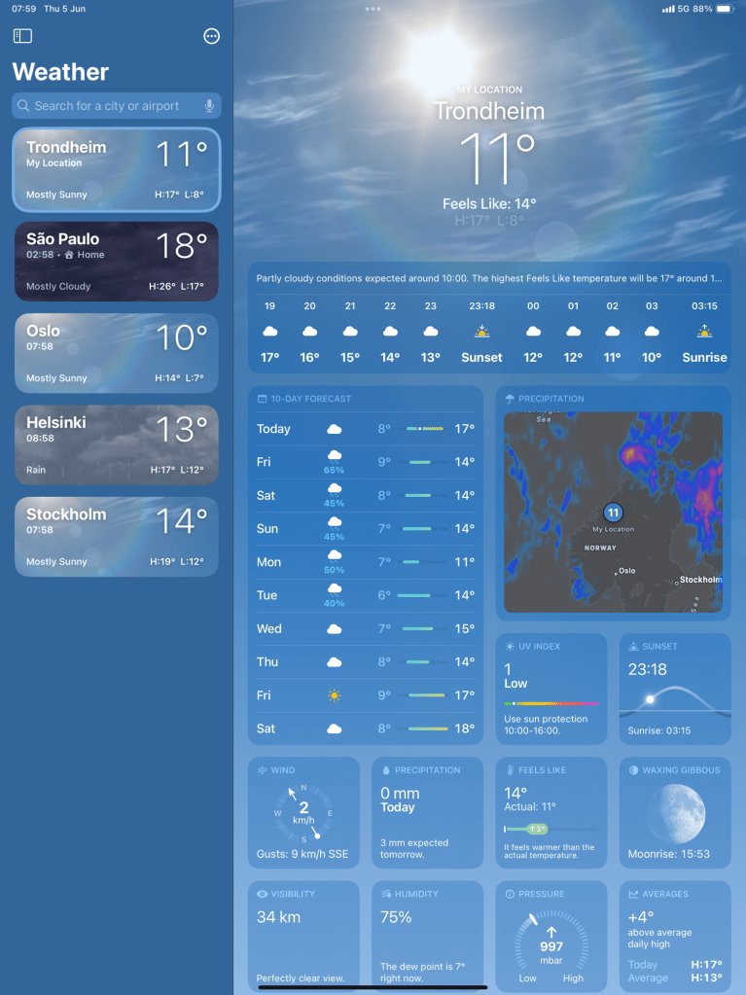Select Stockholm in the city list

(x=116, y=537)
